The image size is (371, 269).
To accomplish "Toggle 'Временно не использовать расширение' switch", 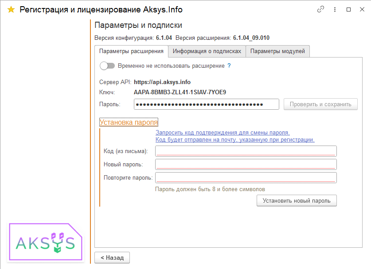I will click(x=107, y=65).
